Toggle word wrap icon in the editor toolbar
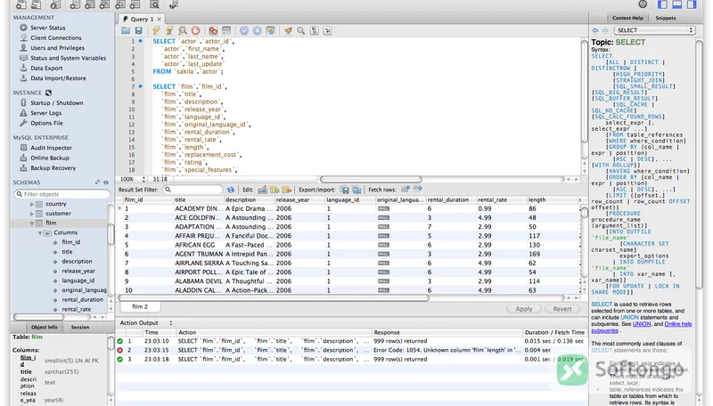This screenshot has height=406, width=713. (x=327, y=30)
